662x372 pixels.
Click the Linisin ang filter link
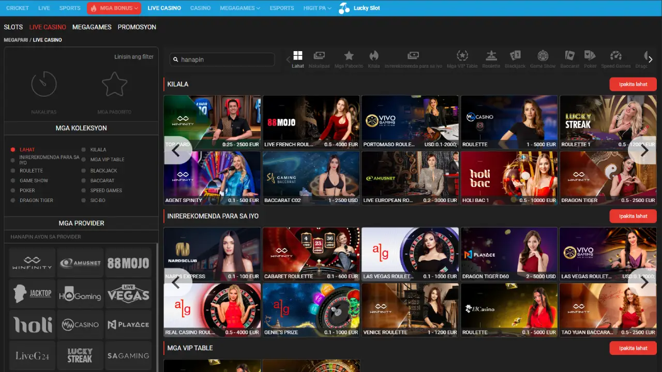(x=133, y=57)
